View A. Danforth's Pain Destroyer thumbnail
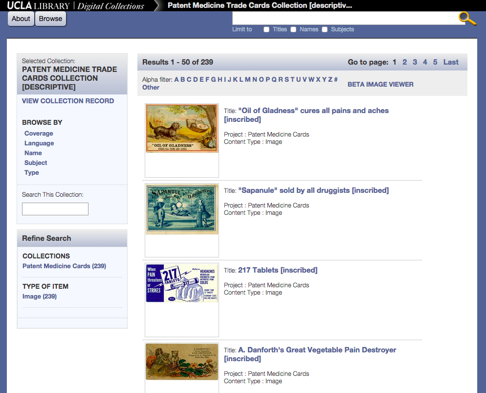 [182, 362]
